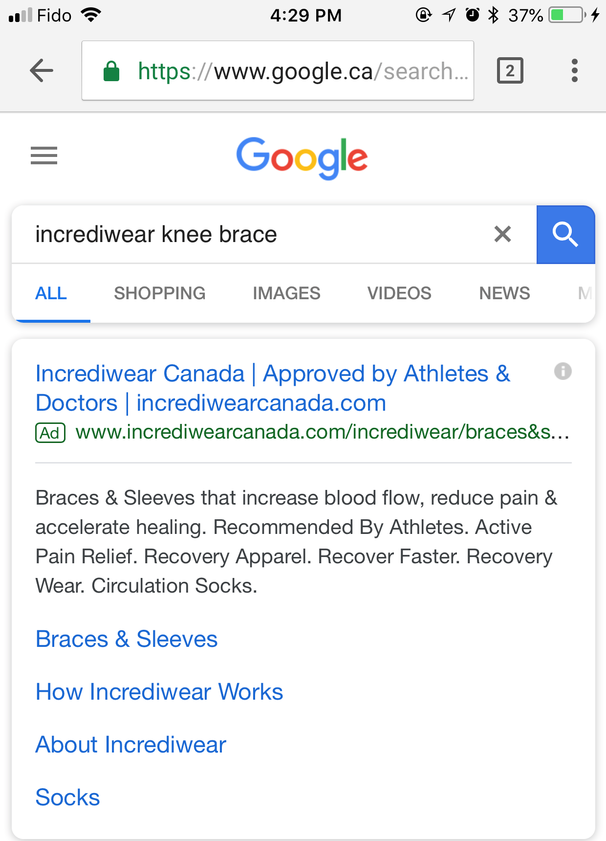Viewport: 606px width, 841px height.
Task: Open the Braces & Sleeves sitelink
Action: [127, 639]
